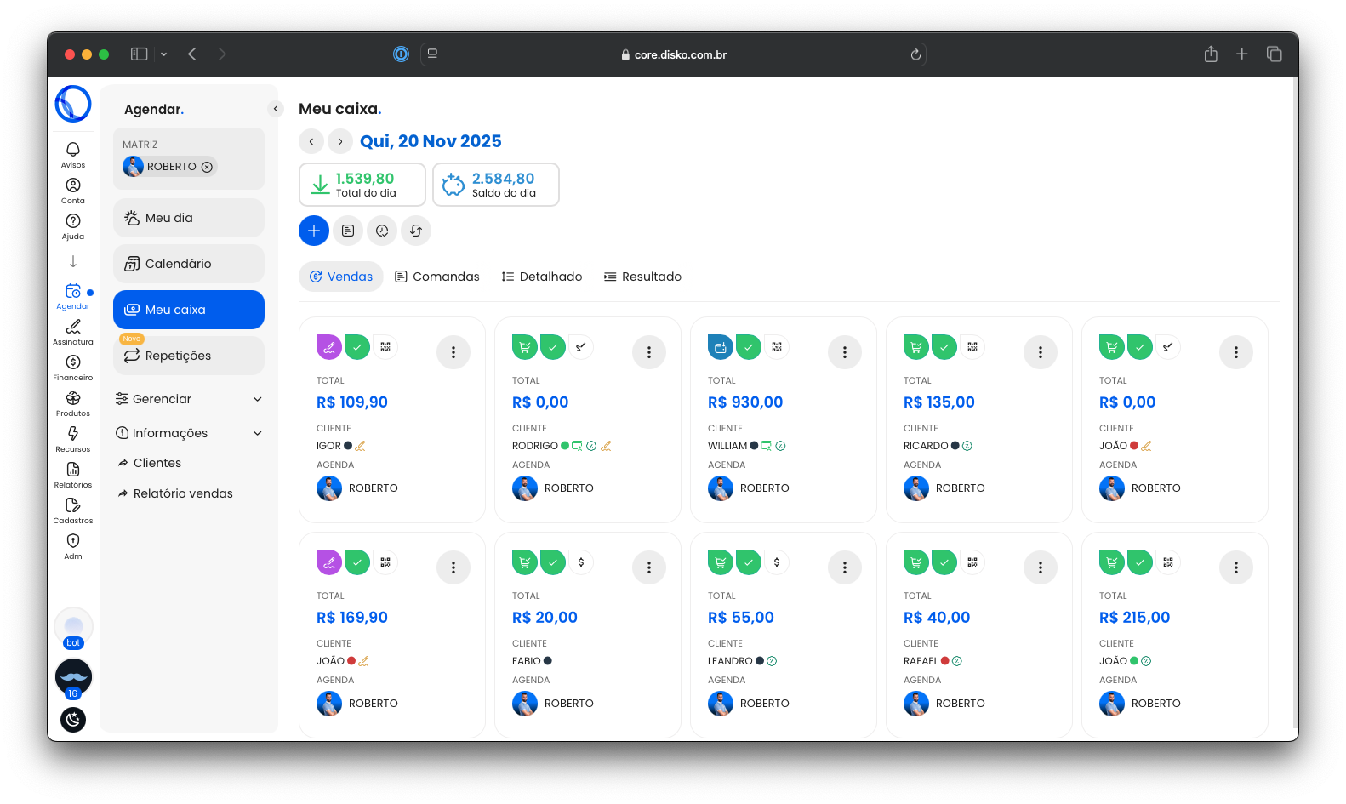Toggle dark mode moon icon
This screenshot has height=804, width=1346.
[x=73, y=720]
